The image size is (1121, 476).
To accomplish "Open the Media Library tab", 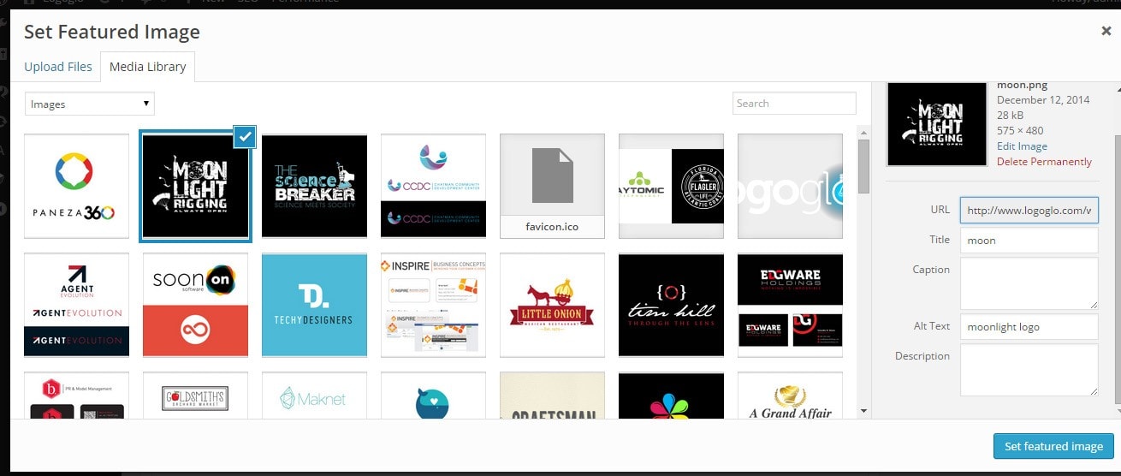I will point(148,67).
